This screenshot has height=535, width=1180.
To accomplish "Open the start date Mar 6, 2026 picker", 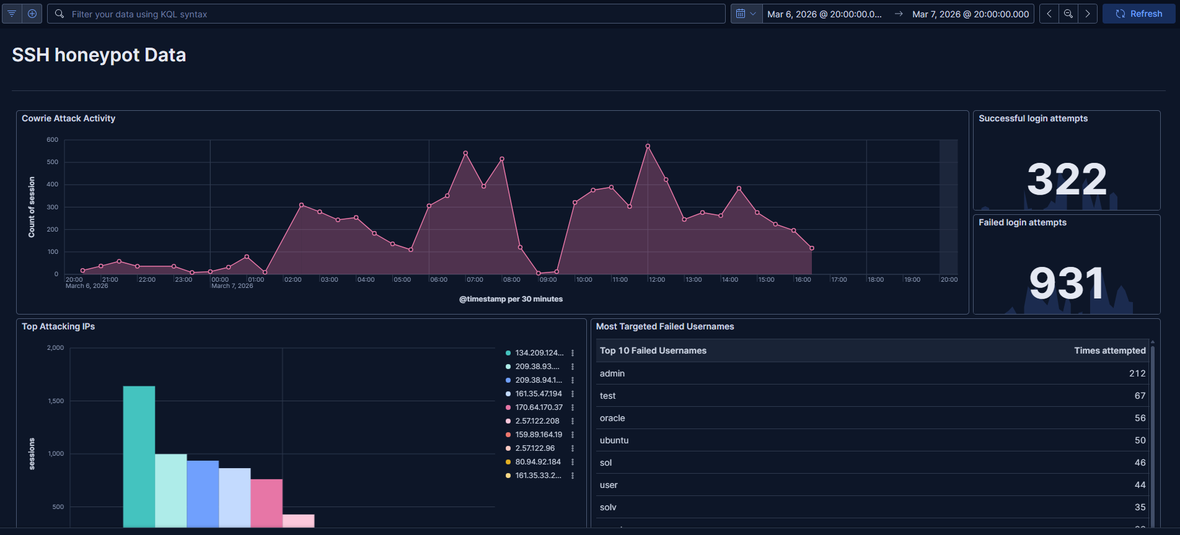I will [x=824, y=14].
